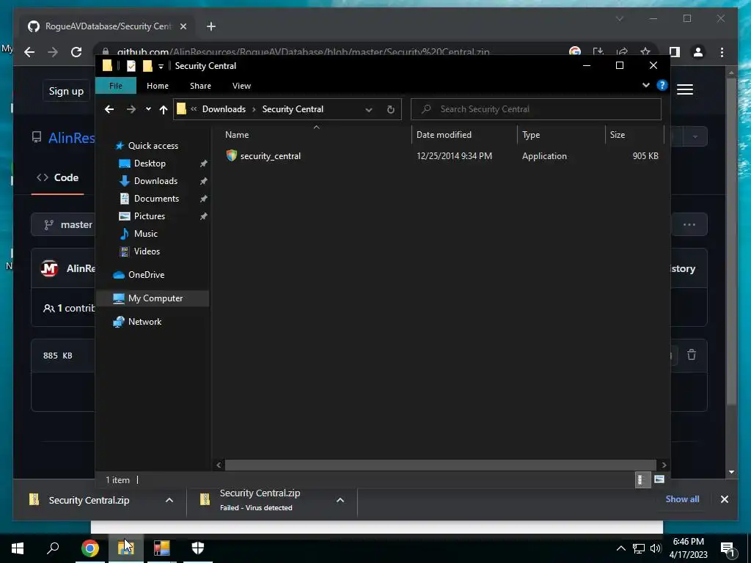Open Videos in navigation pane
Image resolution: width=751 pixels, height=563 pixels.
tap(147, 251)
